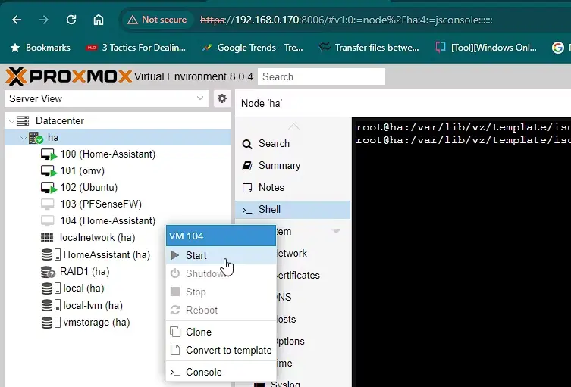Select the vmstorage (ha) storage icon
This screenshot has height=387, width=571.
[51, 323]
